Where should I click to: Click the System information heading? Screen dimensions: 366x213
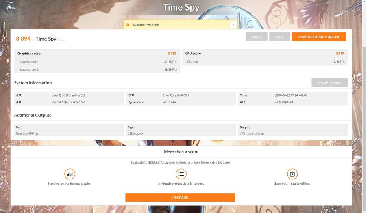click(x=33, y=83)
